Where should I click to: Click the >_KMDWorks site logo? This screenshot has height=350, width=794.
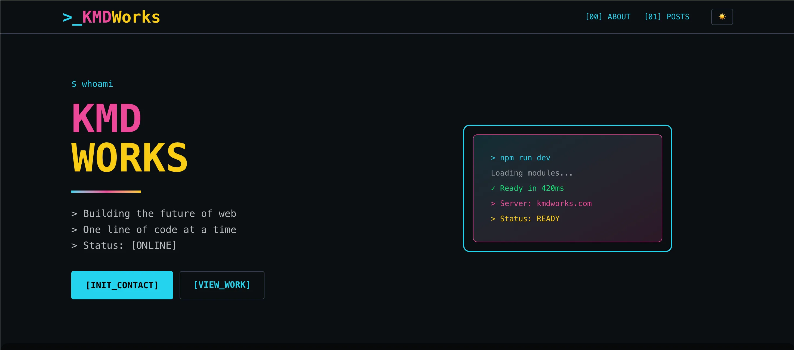pyautogui.click(x=111, y=17)
